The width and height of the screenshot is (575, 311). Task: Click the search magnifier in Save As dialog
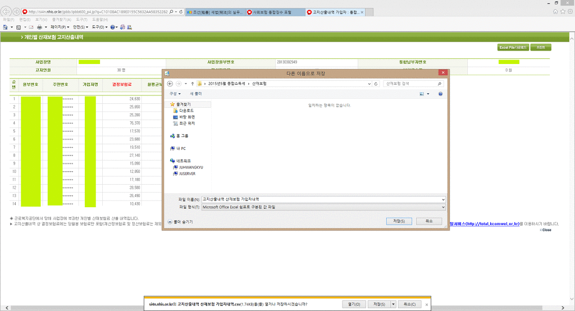[x=440, y=84]
